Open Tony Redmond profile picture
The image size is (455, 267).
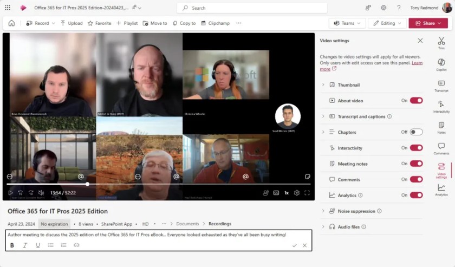click(446, 8)
